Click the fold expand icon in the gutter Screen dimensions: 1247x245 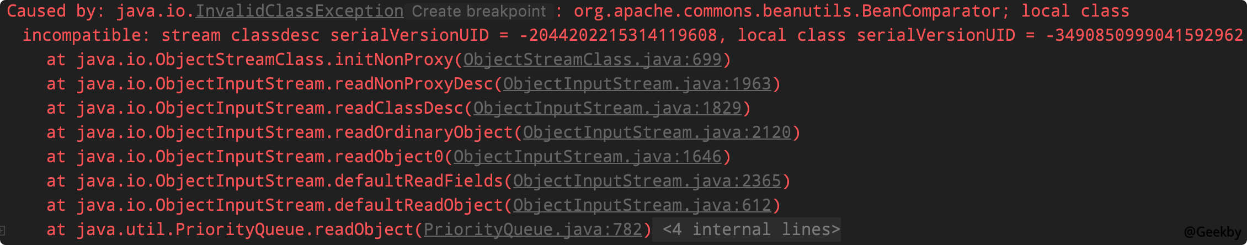[x=3, y=230]
